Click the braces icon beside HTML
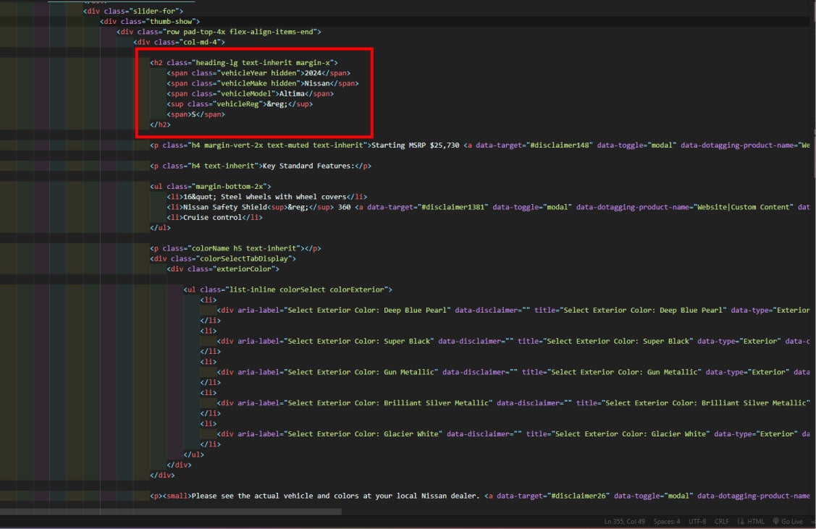The image size is (816, 529). [x=741, y=522]
